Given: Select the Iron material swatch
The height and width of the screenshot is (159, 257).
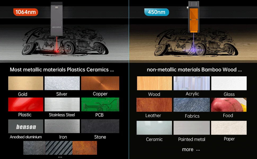Looking at the screenshot, I should (x=62, y=126).
